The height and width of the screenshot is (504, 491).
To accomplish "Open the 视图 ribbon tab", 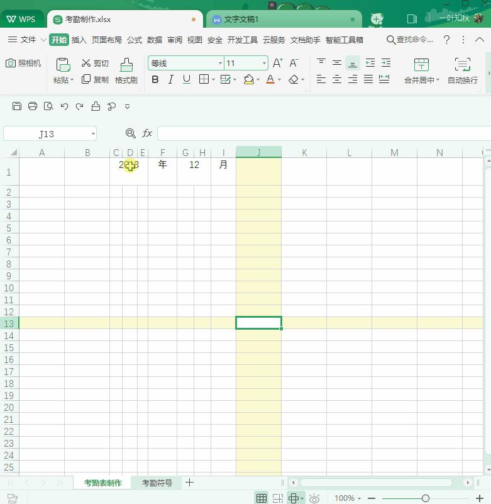I will pos(195,40).
